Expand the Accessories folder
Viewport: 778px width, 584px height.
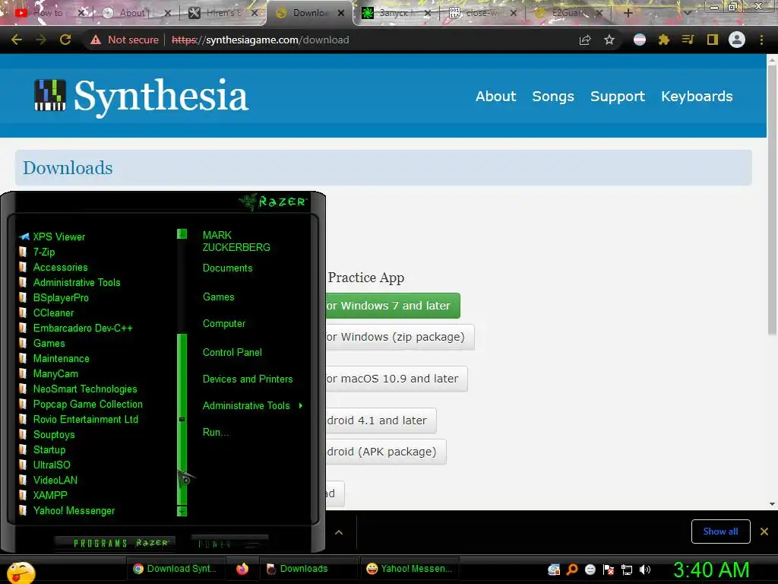[x=60, y=267]
